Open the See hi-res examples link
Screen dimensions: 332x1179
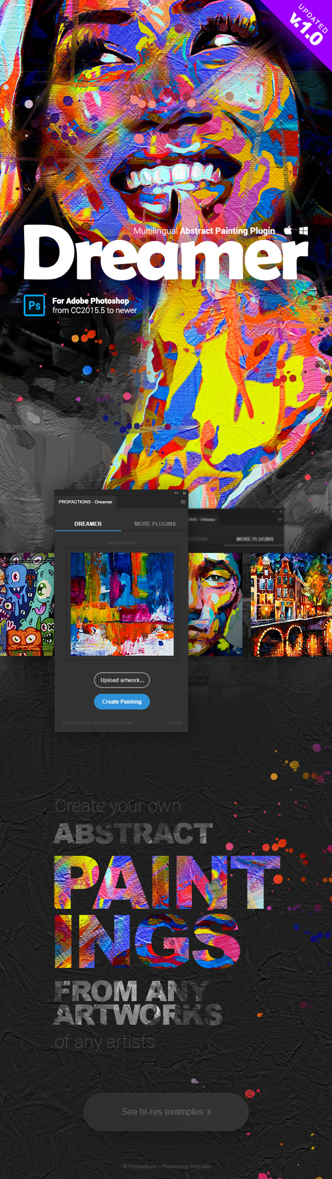(166, 1111)
